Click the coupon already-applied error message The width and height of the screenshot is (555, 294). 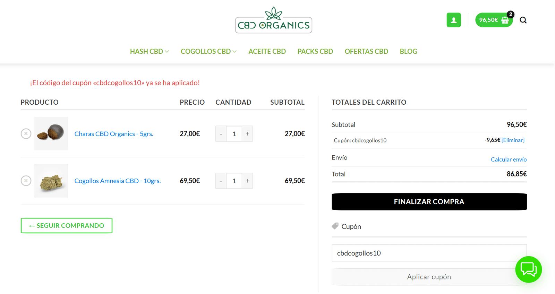click(115, 83)
